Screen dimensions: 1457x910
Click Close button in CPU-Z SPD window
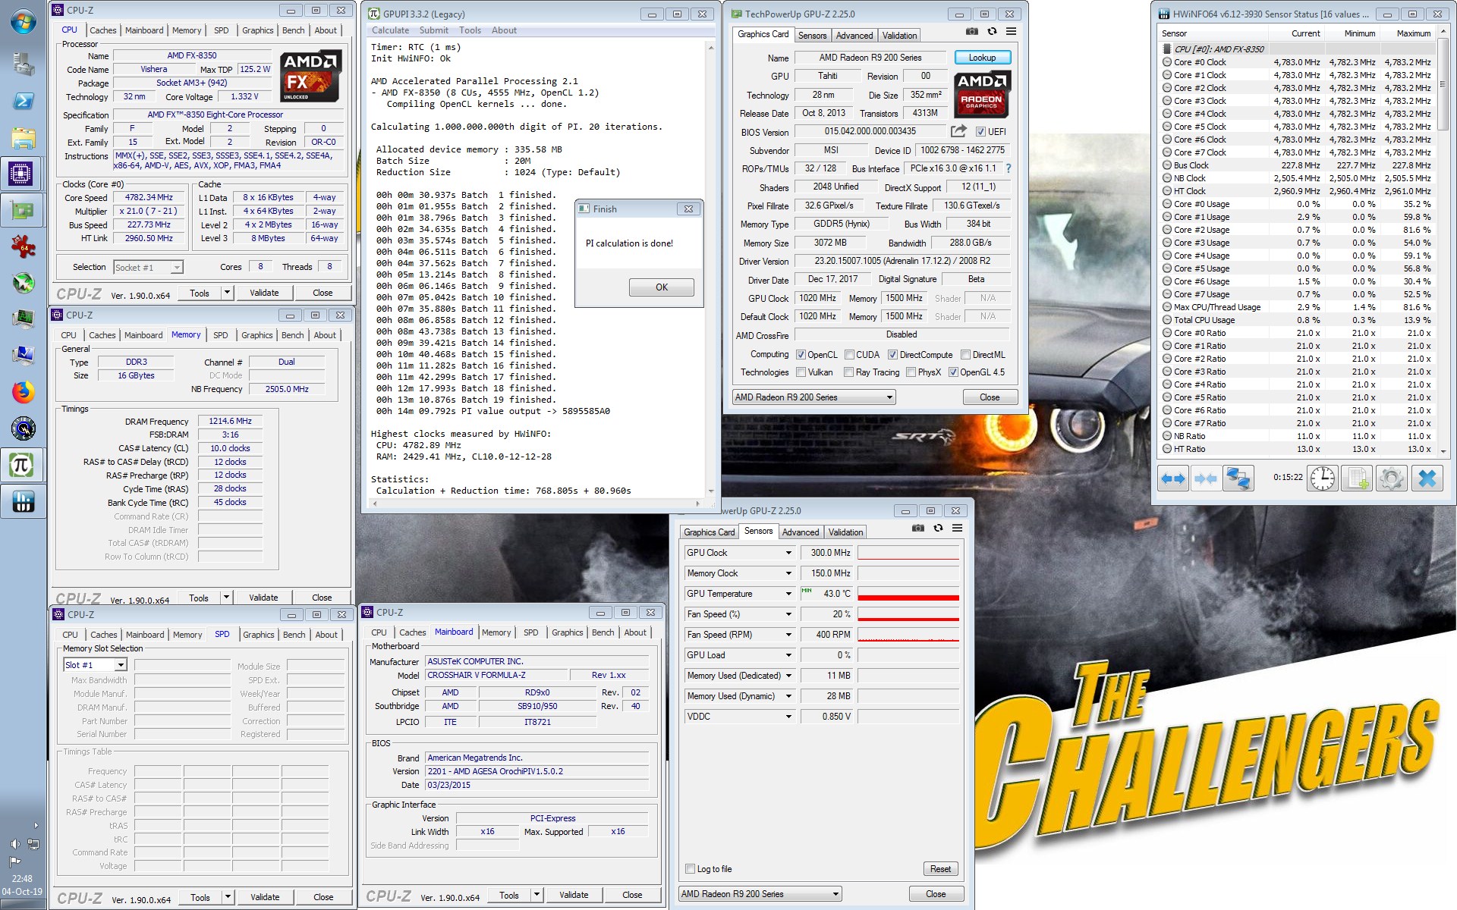point(323,897)
